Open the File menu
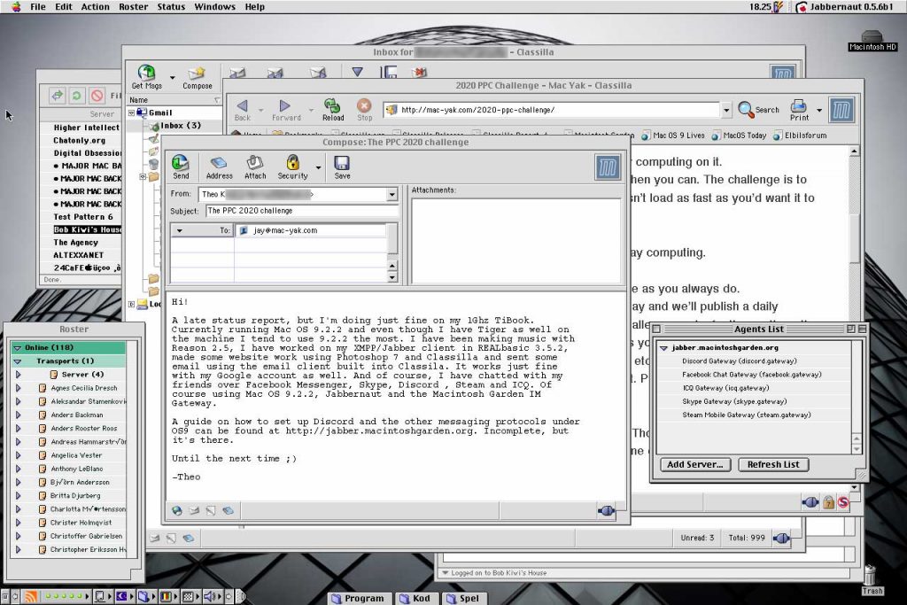This screenshot has width=907, height=605. (x=37, y=7)
